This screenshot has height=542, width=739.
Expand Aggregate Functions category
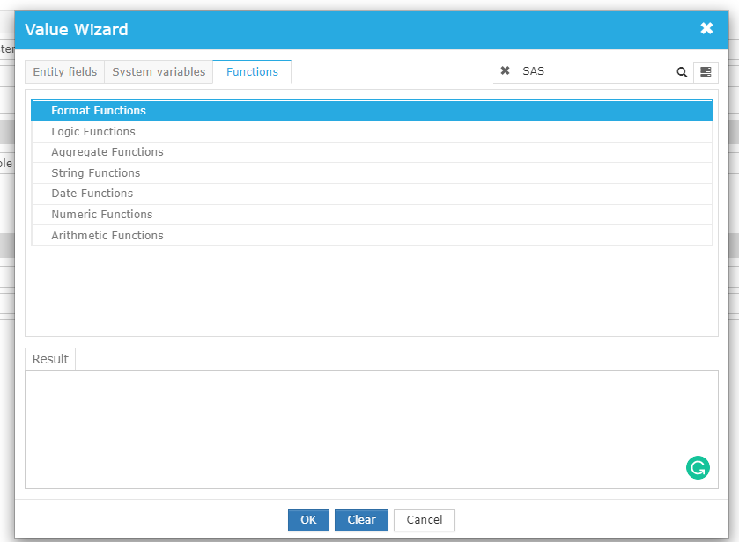[x=107, y=152]
